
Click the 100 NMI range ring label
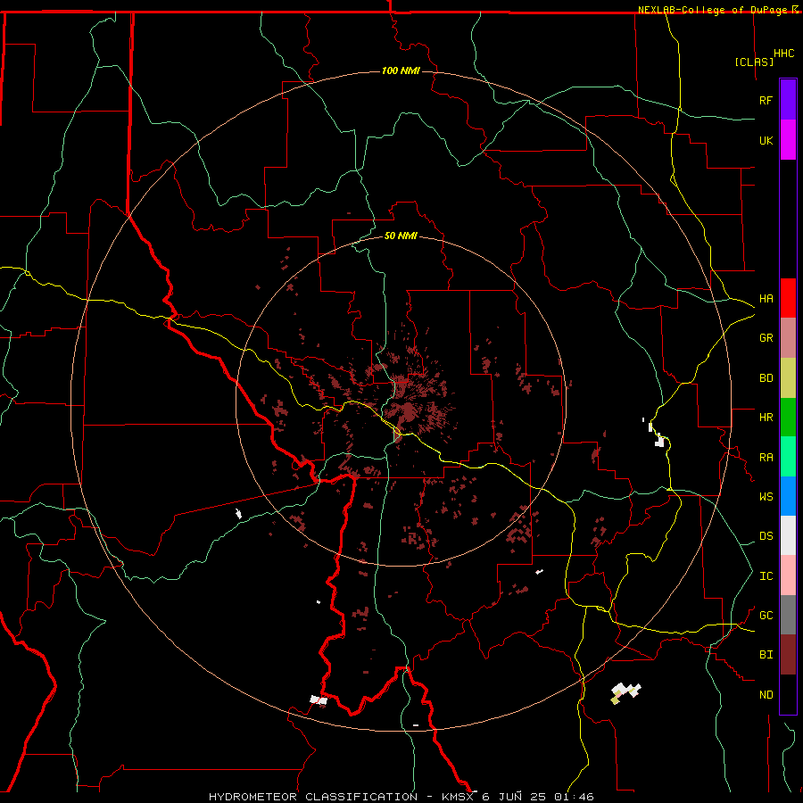(401, 70)
